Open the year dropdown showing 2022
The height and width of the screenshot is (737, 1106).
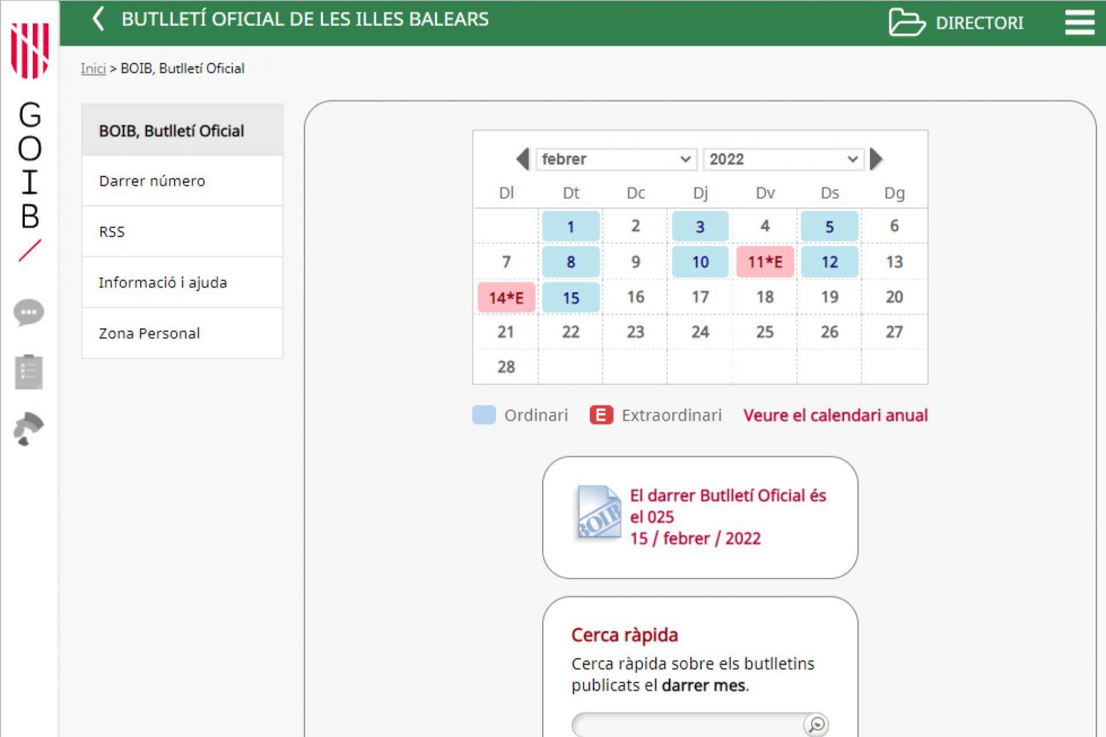[x=783, y=159]
